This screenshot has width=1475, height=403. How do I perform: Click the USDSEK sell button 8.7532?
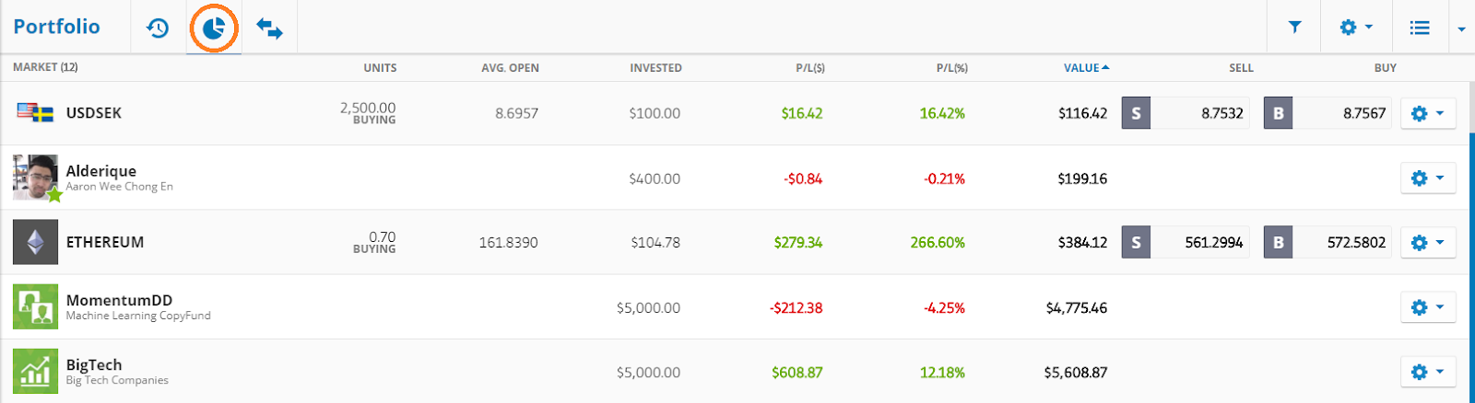pos(1186,113)
